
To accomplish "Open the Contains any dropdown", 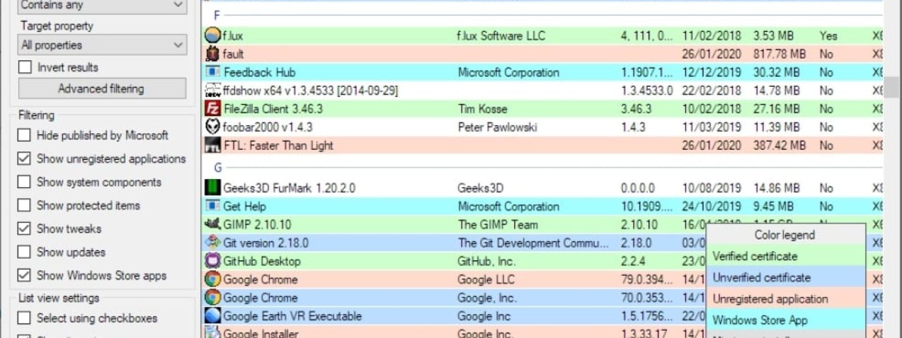I will [x=102, y=6].
